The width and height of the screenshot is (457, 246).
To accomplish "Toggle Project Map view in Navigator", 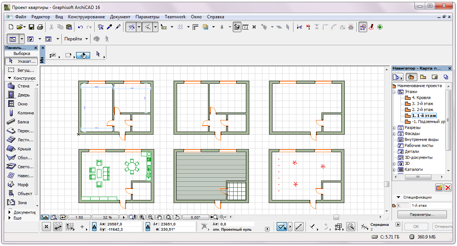I will click(x=411, y=77).
